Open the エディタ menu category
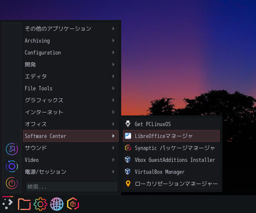 tap(71, 76)
